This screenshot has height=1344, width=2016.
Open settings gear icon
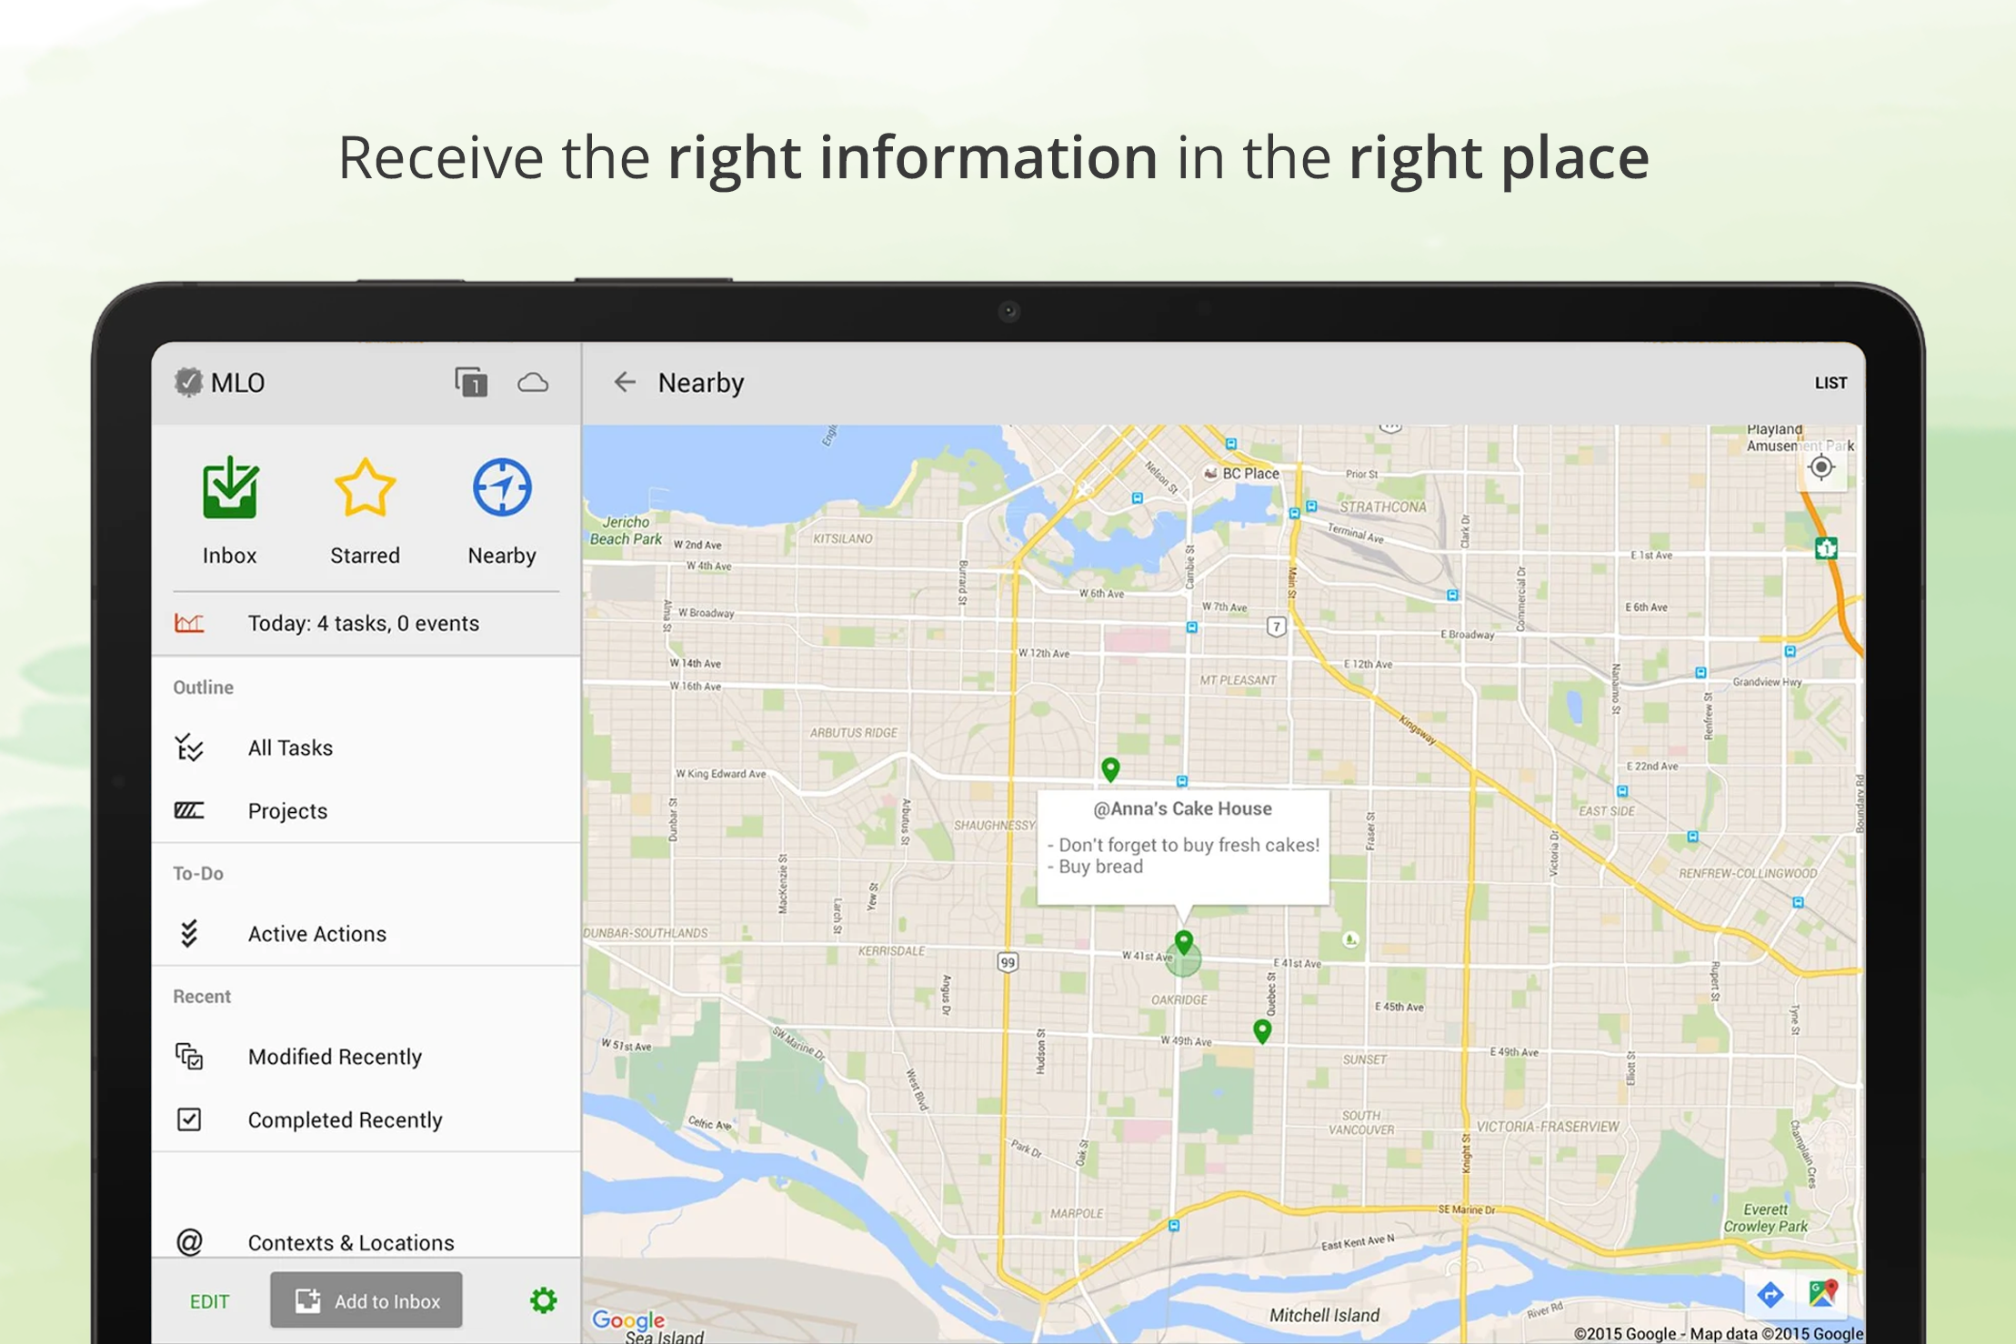(x=543, y=1300)
